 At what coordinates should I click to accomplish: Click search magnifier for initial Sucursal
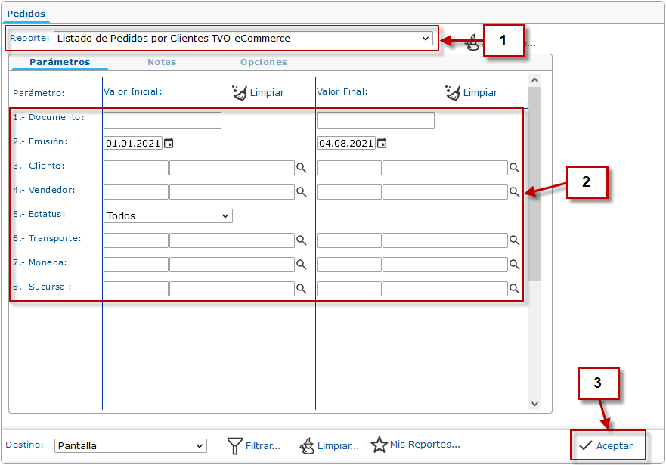click(x=301, y=289)
